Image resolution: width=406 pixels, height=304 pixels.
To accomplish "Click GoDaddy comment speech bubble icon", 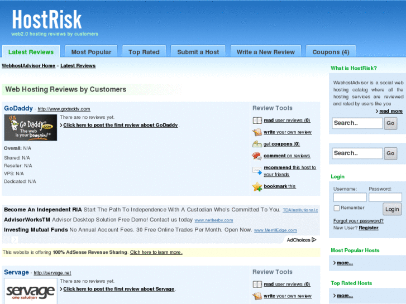I will coord(257,156).
